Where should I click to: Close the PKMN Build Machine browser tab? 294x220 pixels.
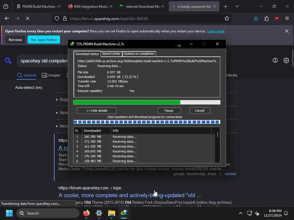(x=59, y=6)
